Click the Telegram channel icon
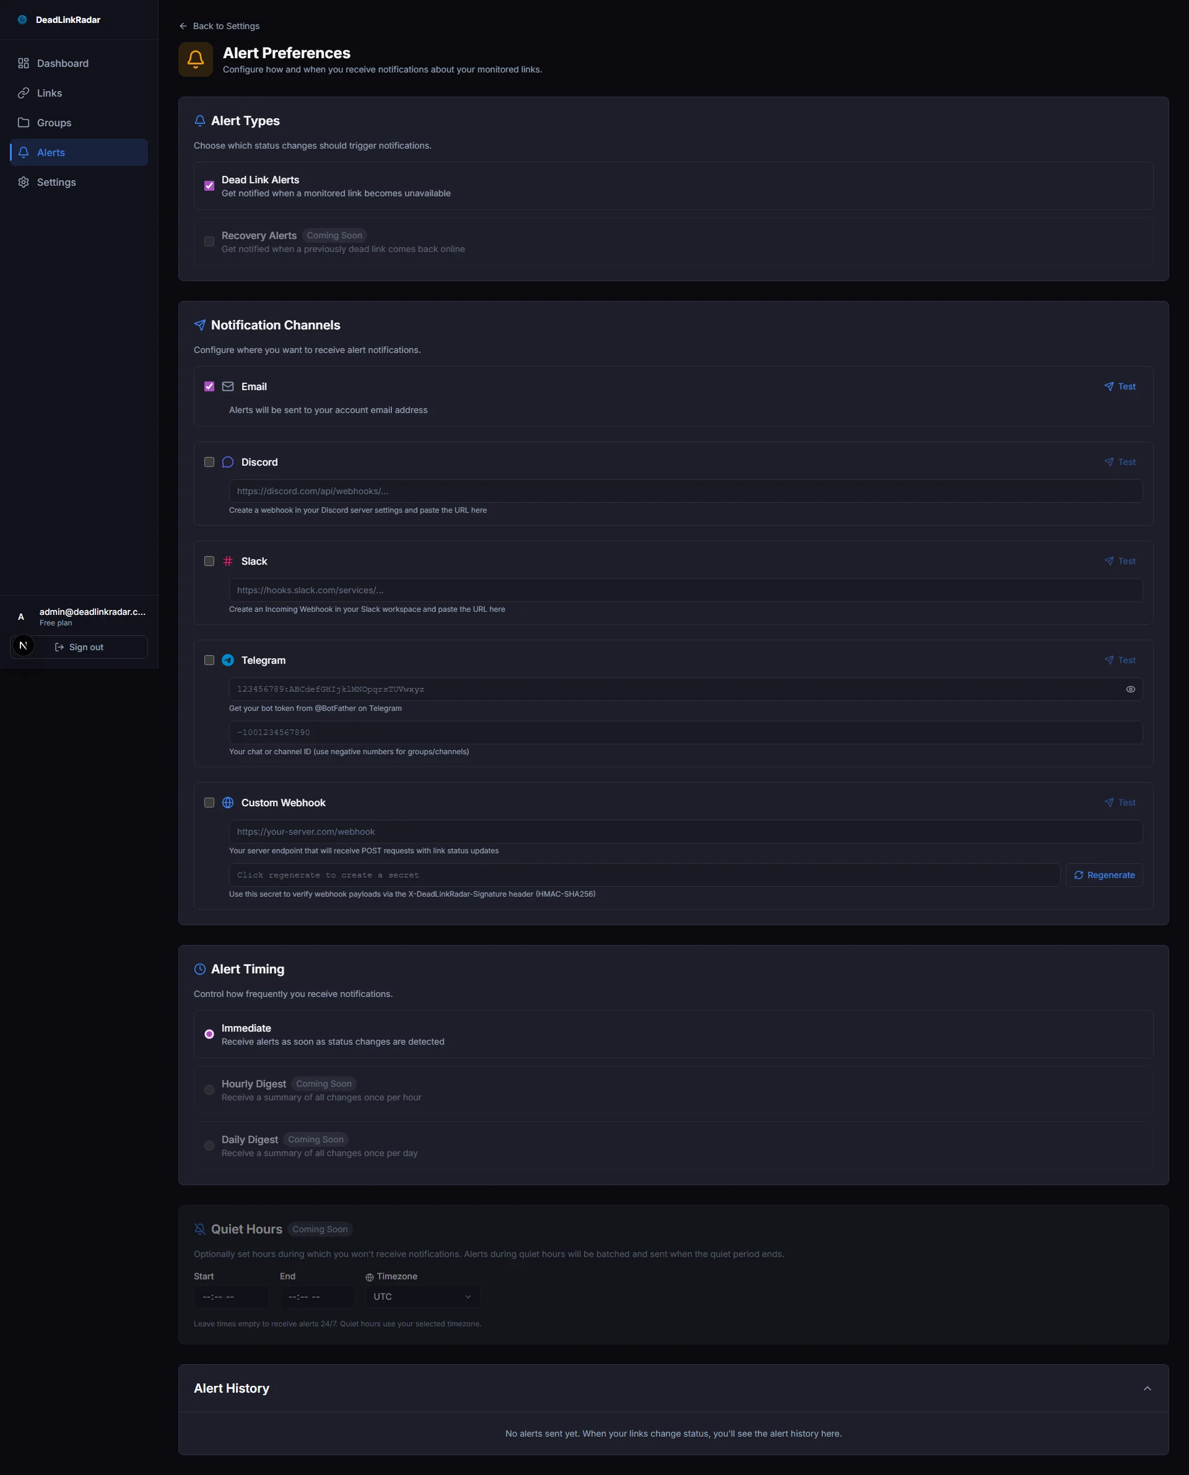This screenshot has width=1189, height=1475. (228, 660)
